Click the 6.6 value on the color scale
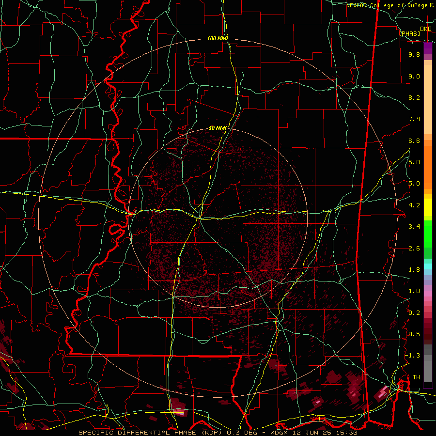Image resolution: width=436 pixels, height=436 pixels. (x=414, y=140)
